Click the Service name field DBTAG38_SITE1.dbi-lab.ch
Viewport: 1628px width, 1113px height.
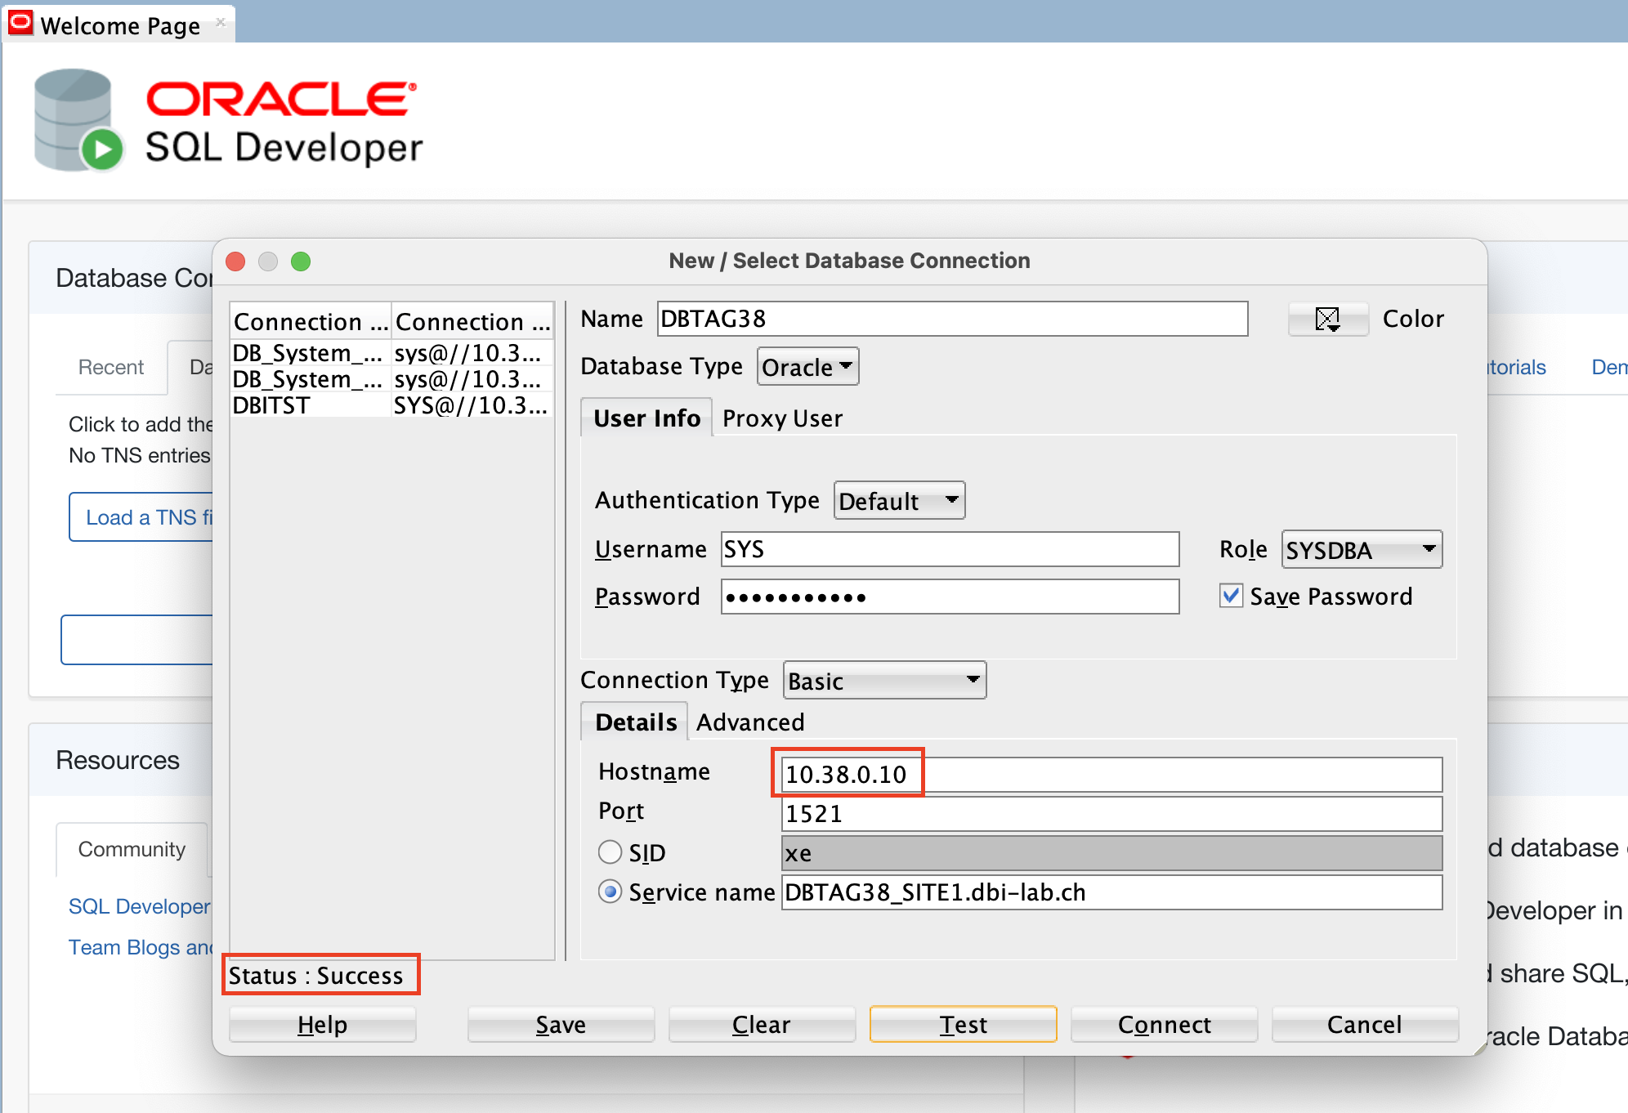(x=1111, y=892)
